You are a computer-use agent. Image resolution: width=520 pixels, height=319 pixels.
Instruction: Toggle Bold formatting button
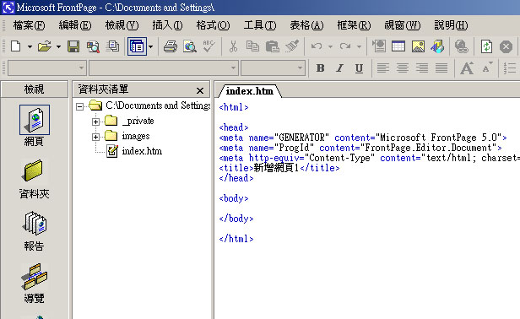(320, 68)
